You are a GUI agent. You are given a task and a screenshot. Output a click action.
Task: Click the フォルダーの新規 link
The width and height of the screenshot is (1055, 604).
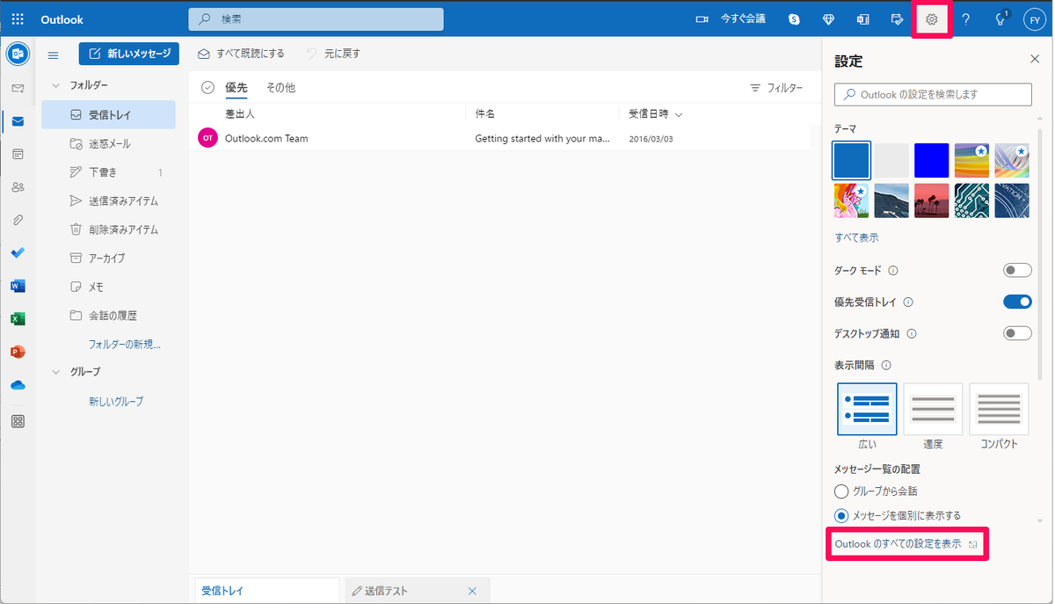pos(124,344)
